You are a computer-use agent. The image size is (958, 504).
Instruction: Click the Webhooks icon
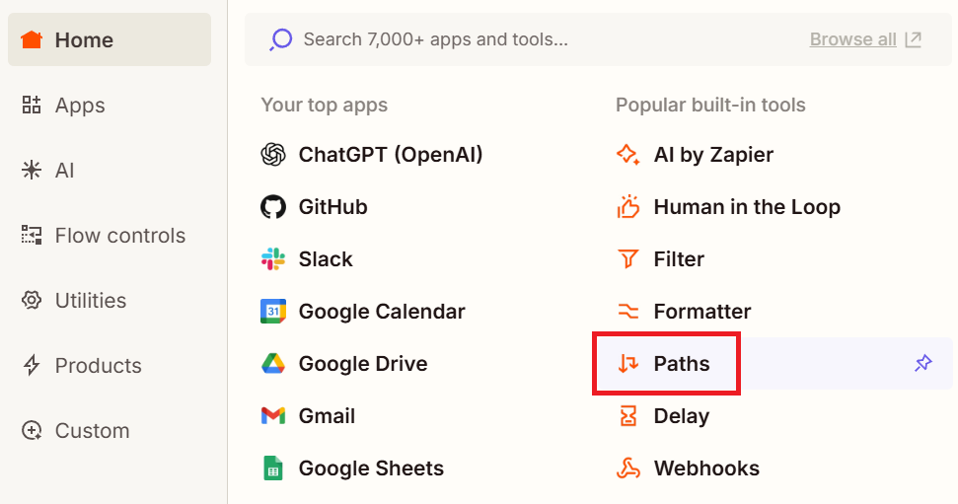coord(628,468)
